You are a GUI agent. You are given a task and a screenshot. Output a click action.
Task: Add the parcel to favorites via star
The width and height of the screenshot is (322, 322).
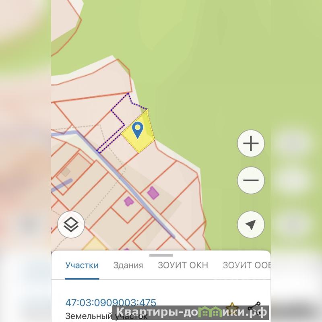(x=232, y=308)
